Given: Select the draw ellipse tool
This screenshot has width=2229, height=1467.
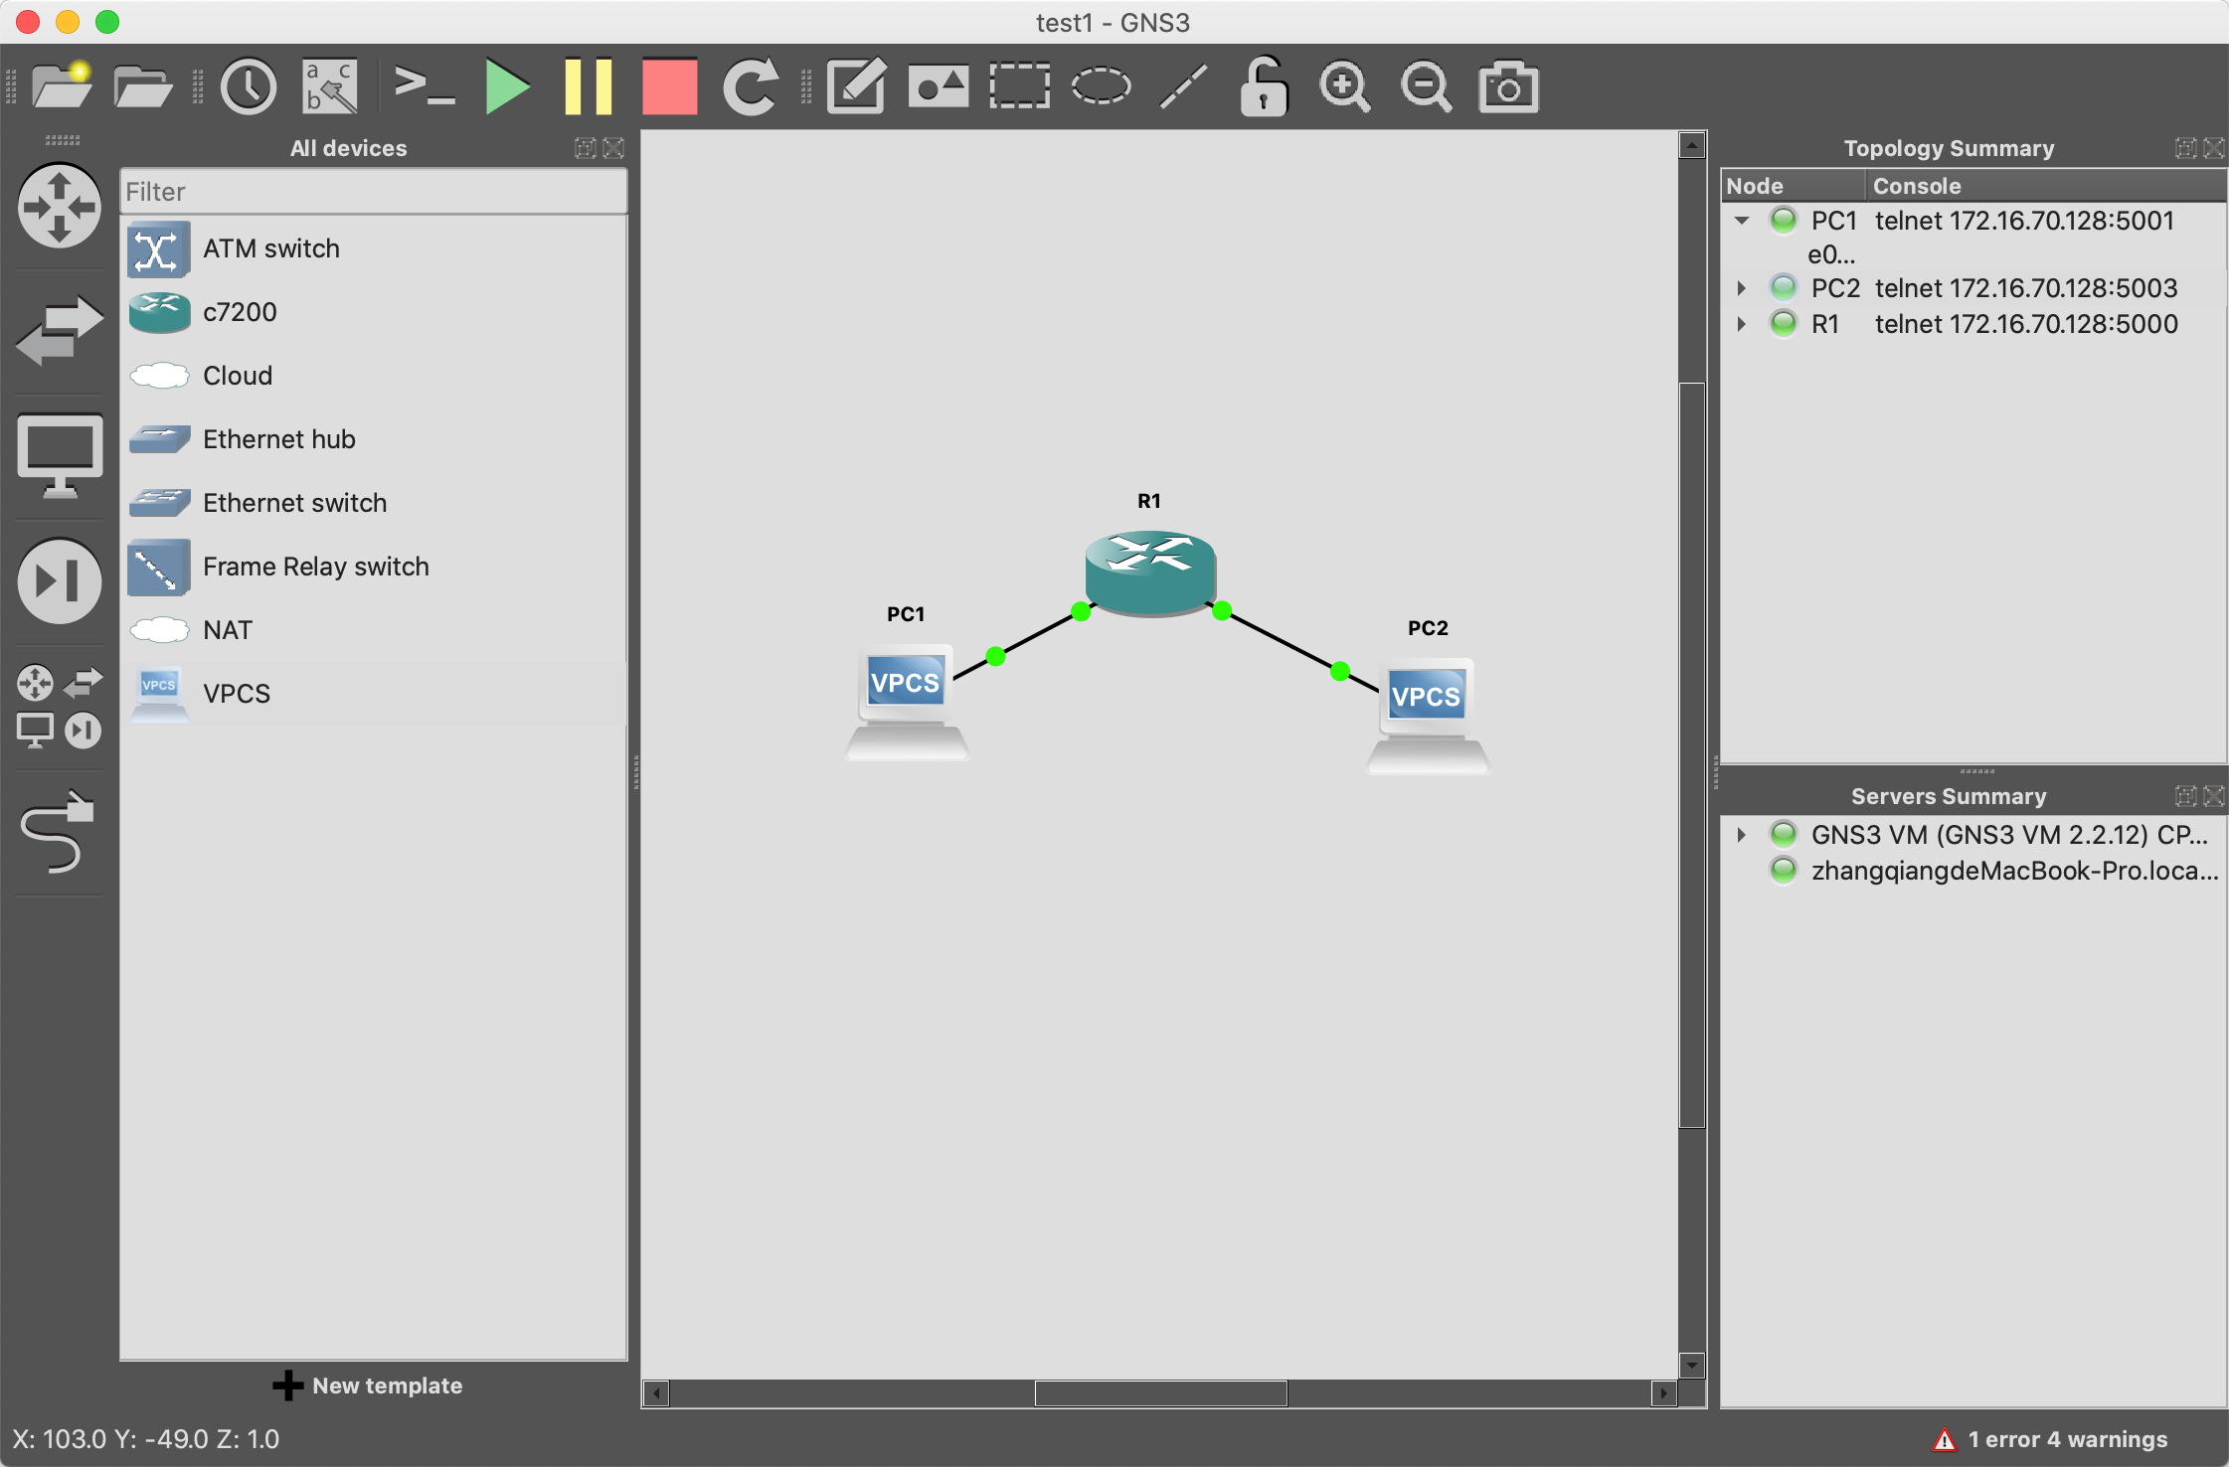Looking at the screenshot, I should [x=1101, y=87].
